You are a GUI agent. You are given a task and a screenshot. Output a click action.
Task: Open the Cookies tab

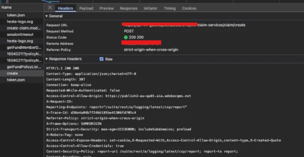point(189,8)
